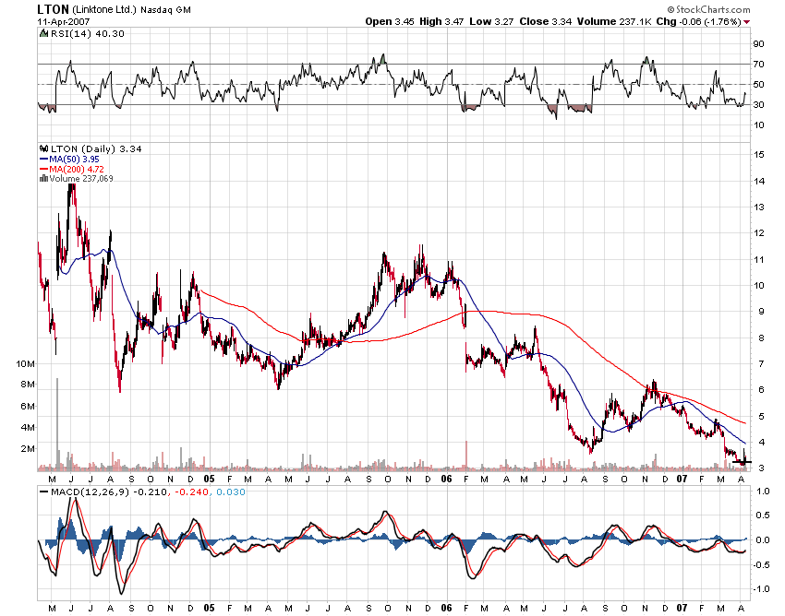The image size is (785, 616).
Task: Click the "Close 3.34" value in header
Action: click(x=546, y=21)
